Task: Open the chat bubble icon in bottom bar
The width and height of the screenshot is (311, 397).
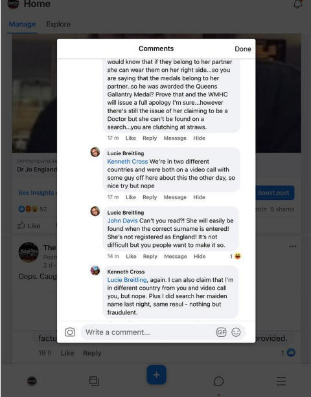Action: 218,381
